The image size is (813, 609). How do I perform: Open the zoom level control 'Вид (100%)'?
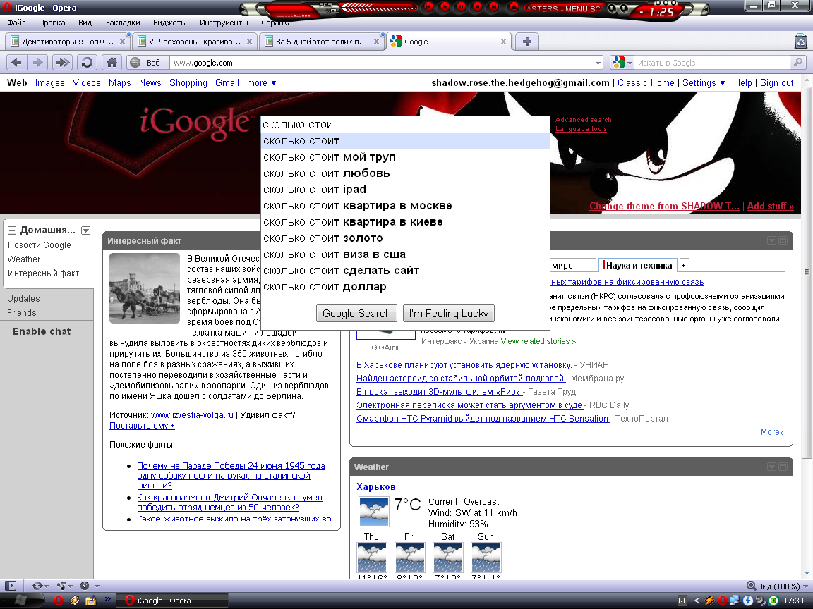pyautogui.click(x=777, y=586)
